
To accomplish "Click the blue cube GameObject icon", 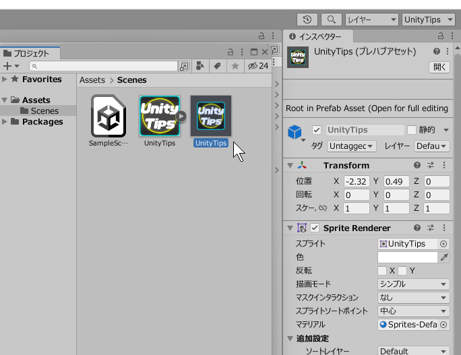I will click(295, 132).
